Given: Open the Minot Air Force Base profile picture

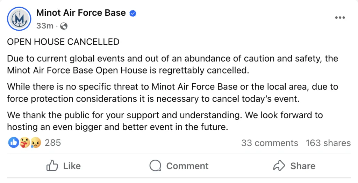Looking at the screenshot, I should (19, 19).
